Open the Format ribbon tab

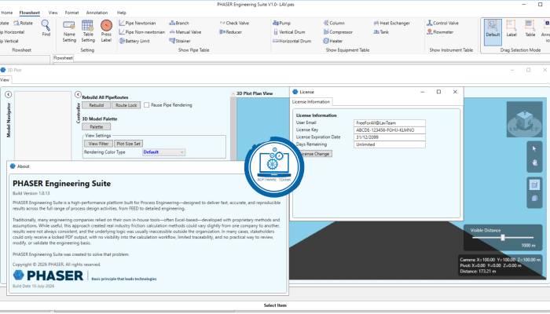click(71, 13)
